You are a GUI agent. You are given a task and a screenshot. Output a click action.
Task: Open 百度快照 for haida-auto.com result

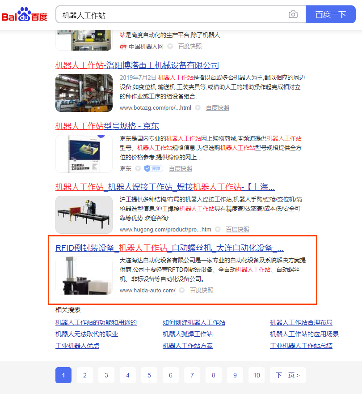[x=202, y=291]
